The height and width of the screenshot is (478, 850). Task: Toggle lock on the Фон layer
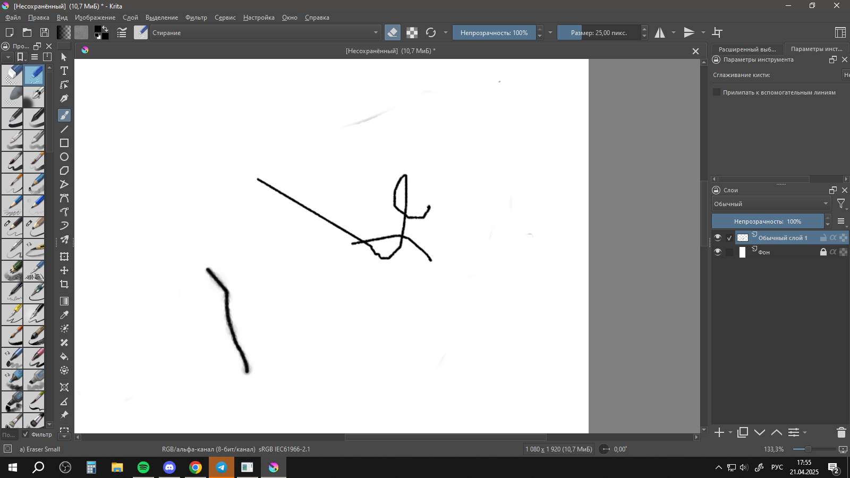823,252
